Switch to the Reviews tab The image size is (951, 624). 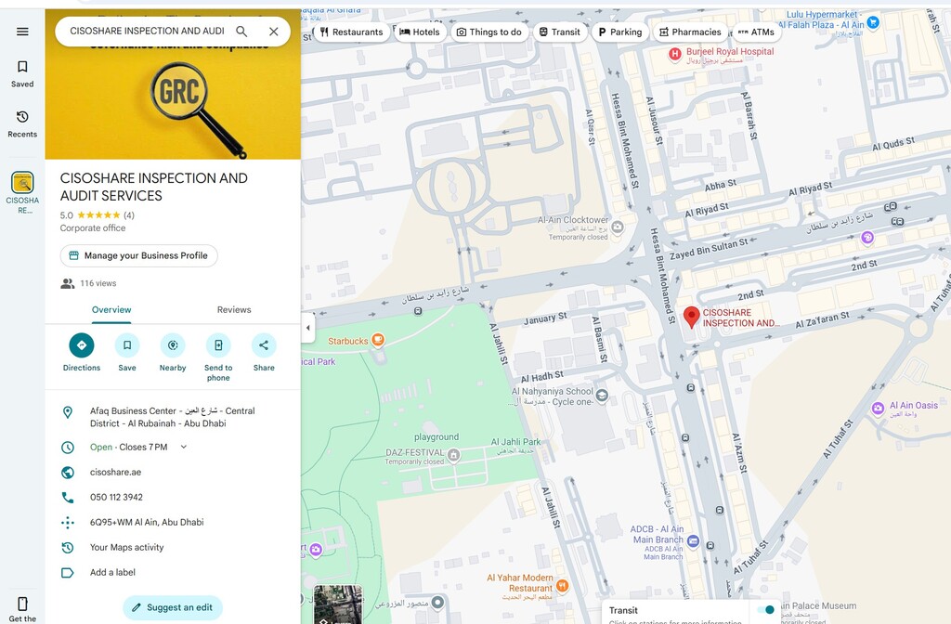pyautogui.click(x=234, y=310)
